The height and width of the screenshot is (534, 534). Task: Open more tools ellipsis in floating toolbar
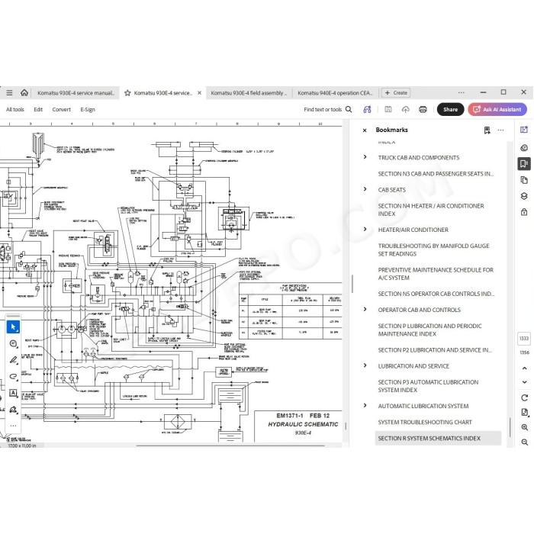pos(13,426)
